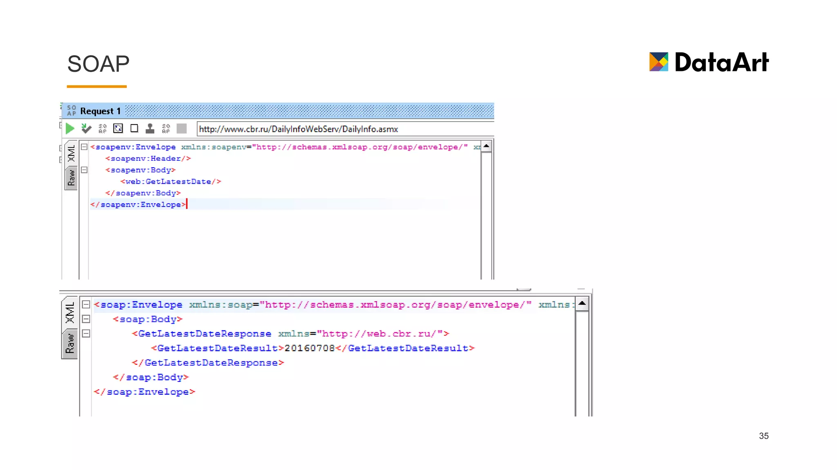Click the second SOAP icon before gray square
This screenshot has height=470, width=837.
tap(166, 129)
